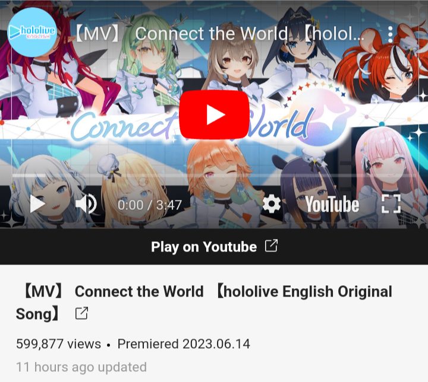Click the 599,877 views text

tap(58, 343)
